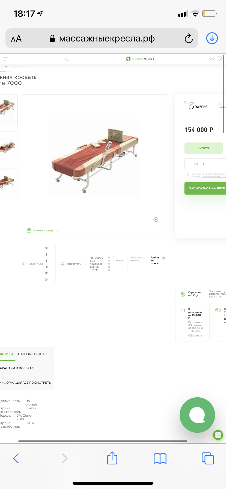Open the viewed items eye icon
Screen dimensions: 226x489
tap(212, 59)
